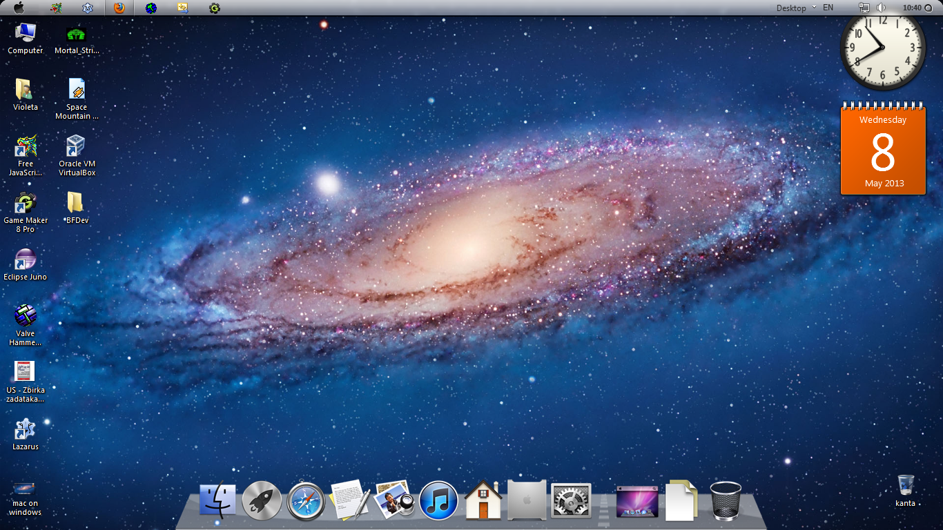Click the EN language indicator
This screenshot has height=530, width=943.
pyautogui.click(x=828, y=8)
